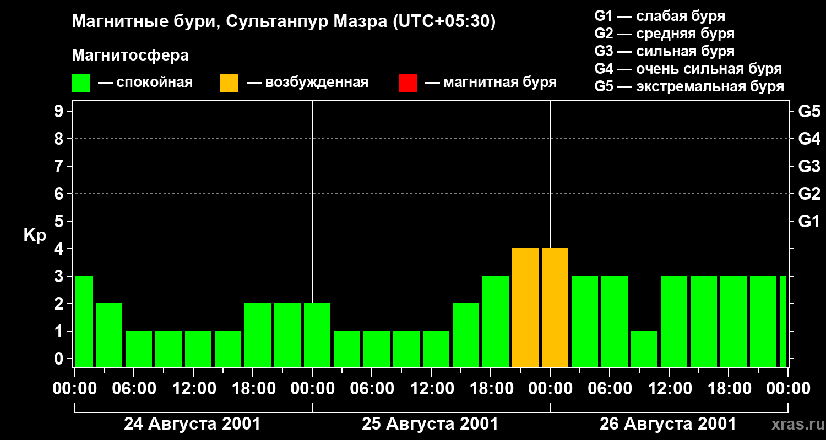Click the second orange bar after midnight
This screenshot has height=440, width=826.
click(555, 307)
